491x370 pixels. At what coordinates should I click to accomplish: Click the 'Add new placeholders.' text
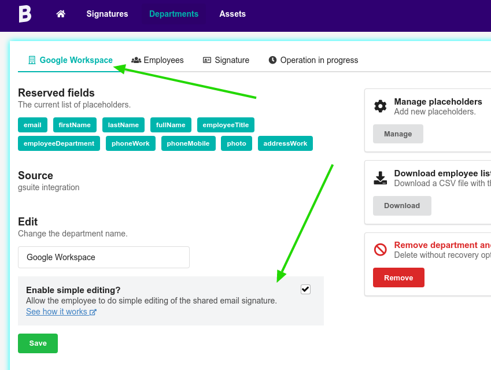[435, 112]
